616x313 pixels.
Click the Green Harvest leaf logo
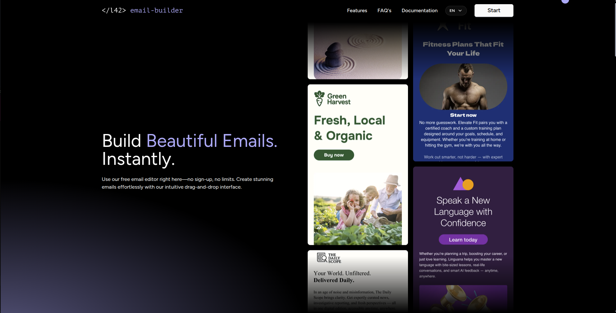point(320,98)
